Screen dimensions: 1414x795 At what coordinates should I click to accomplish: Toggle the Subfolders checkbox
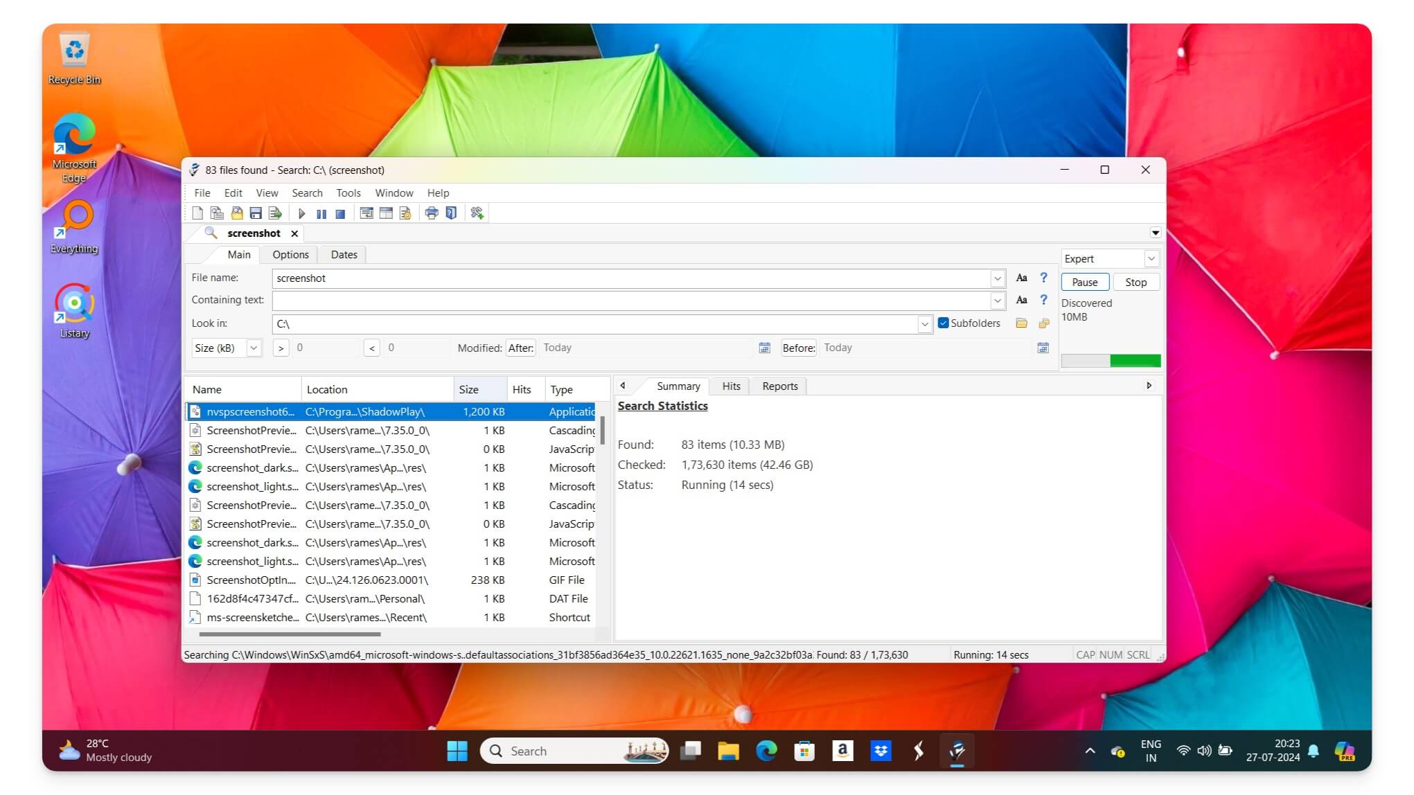pyautogui.click(x=943, y=323)
